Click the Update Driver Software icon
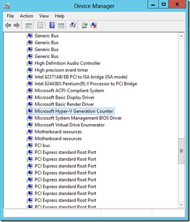The width and height of the screenshot is (190, 222). coord(85,25)
